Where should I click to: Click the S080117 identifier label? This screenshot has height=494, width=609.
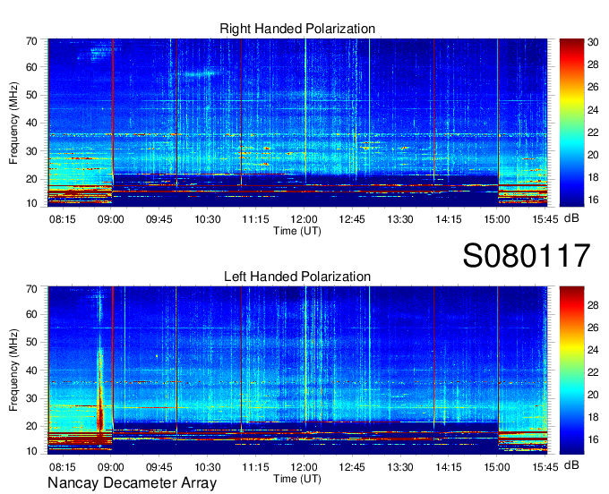tap(527, 255)
